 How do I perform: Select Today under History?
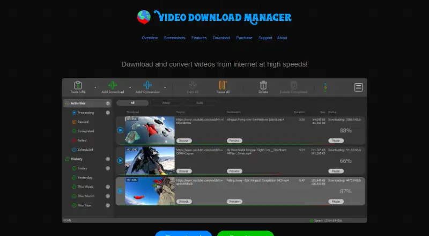[x=82, y=168]
